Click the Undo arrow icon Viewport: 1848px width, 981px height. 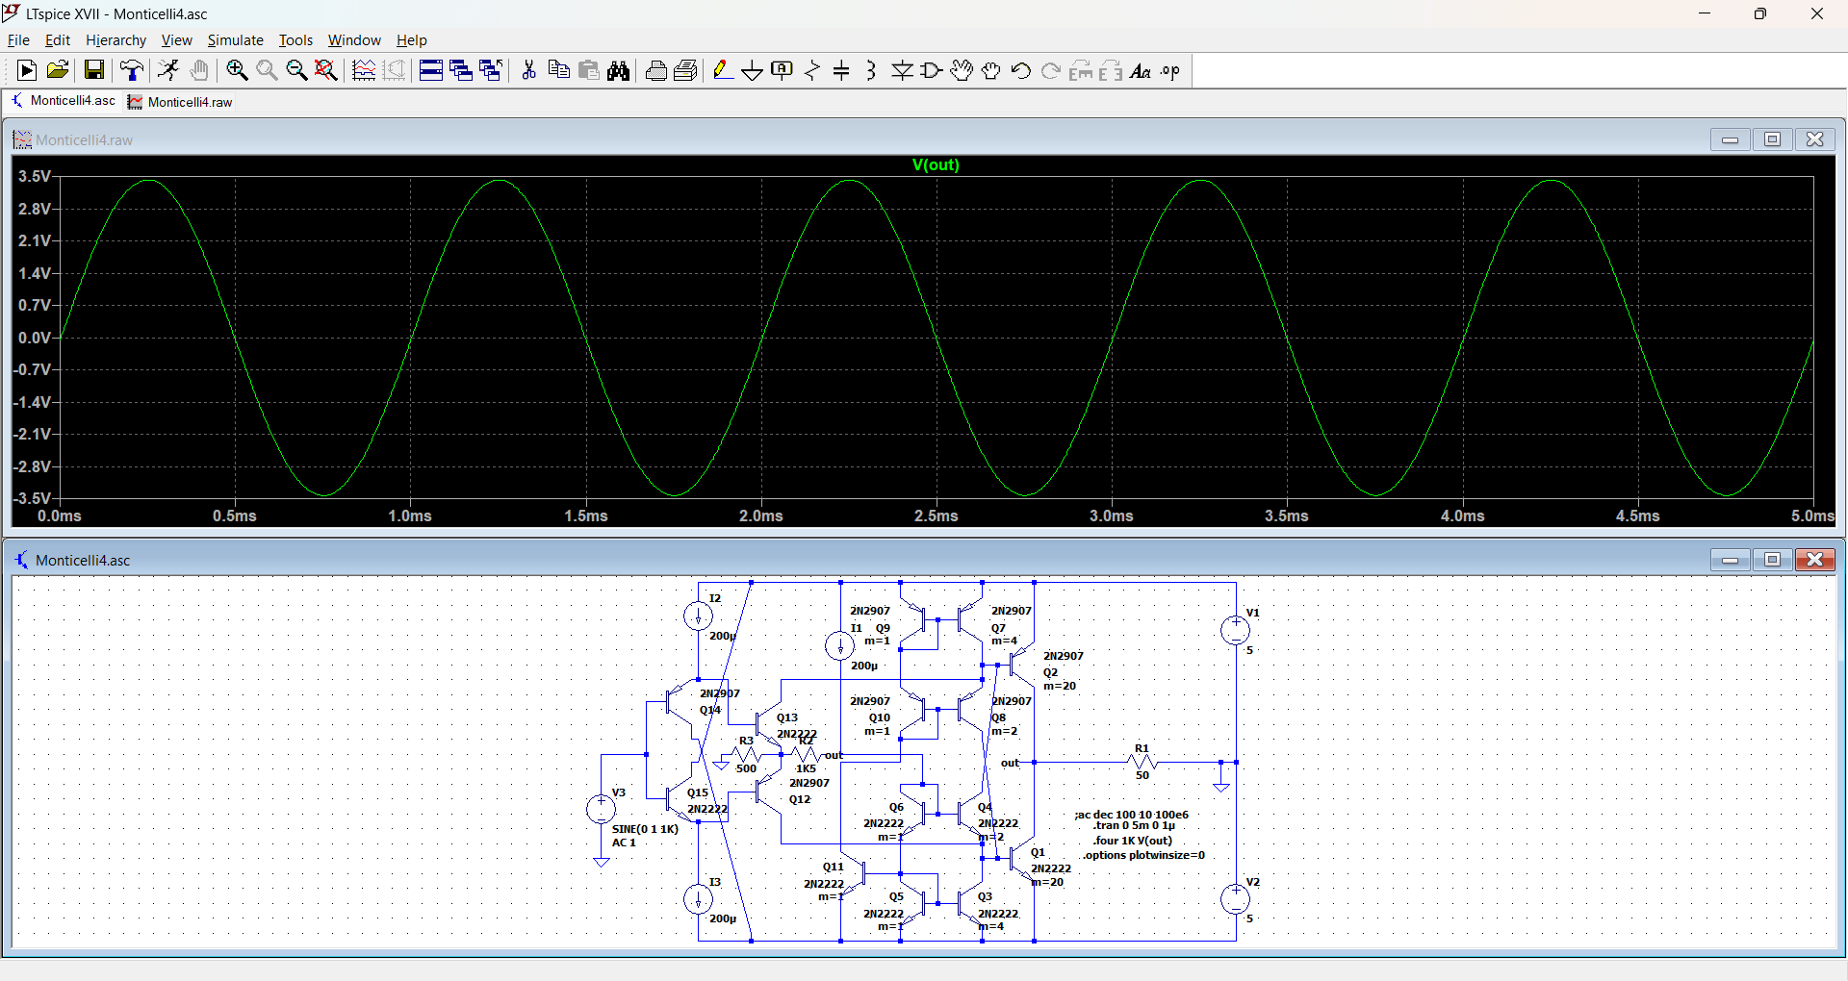pos(1020,70)
